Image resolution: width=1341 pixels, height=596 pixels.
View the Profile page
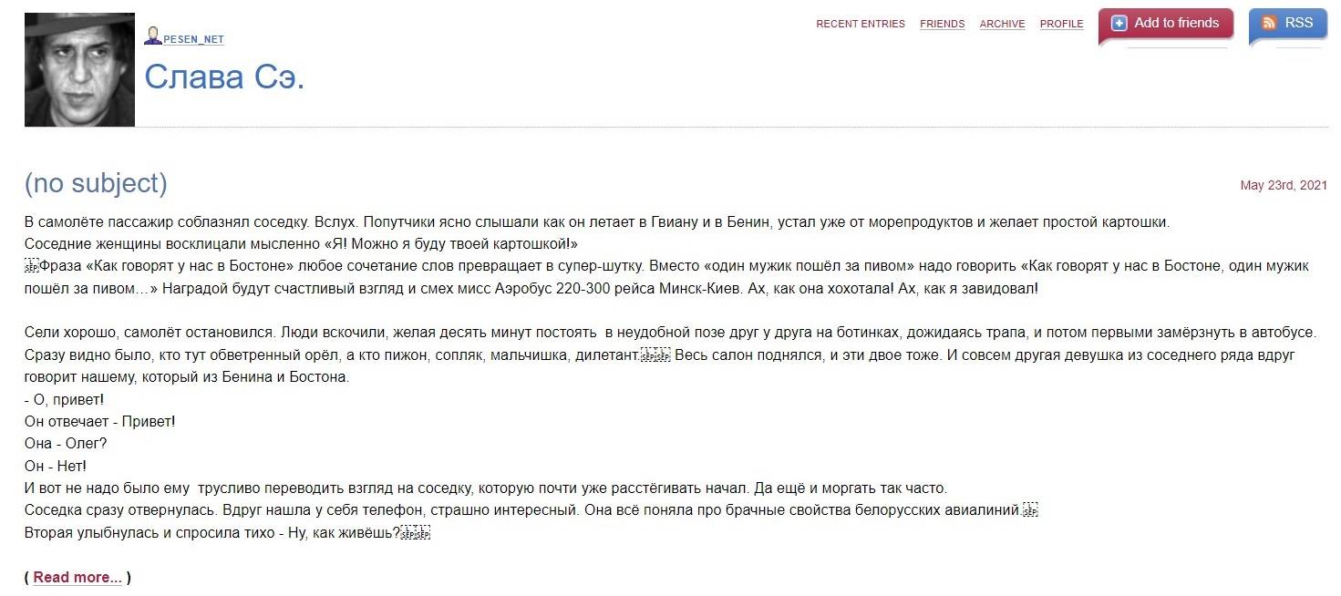1061,25
